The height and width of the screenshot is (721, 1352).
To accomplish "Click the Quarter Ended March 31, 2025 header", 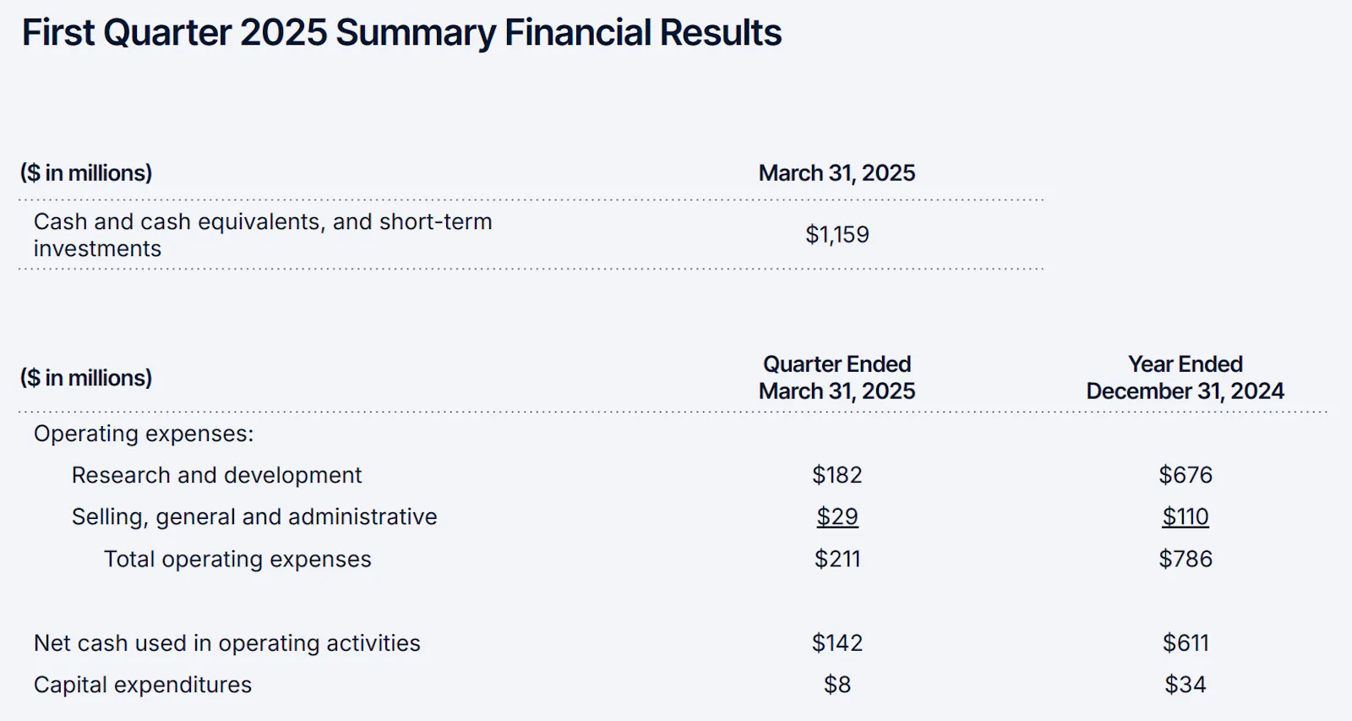I will pyautogui.click(x=837, y=377).
